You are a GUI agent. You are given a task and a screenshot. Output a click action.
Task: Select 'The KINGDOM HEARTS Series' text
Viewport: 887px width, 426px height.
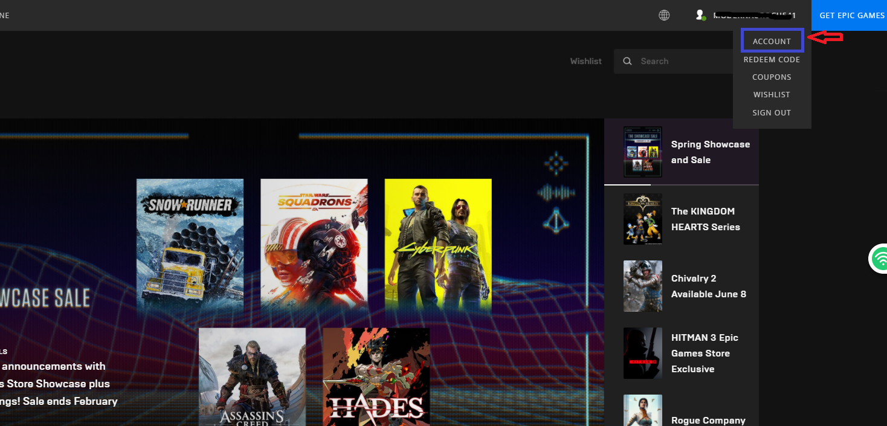click(x=706, y=219)
